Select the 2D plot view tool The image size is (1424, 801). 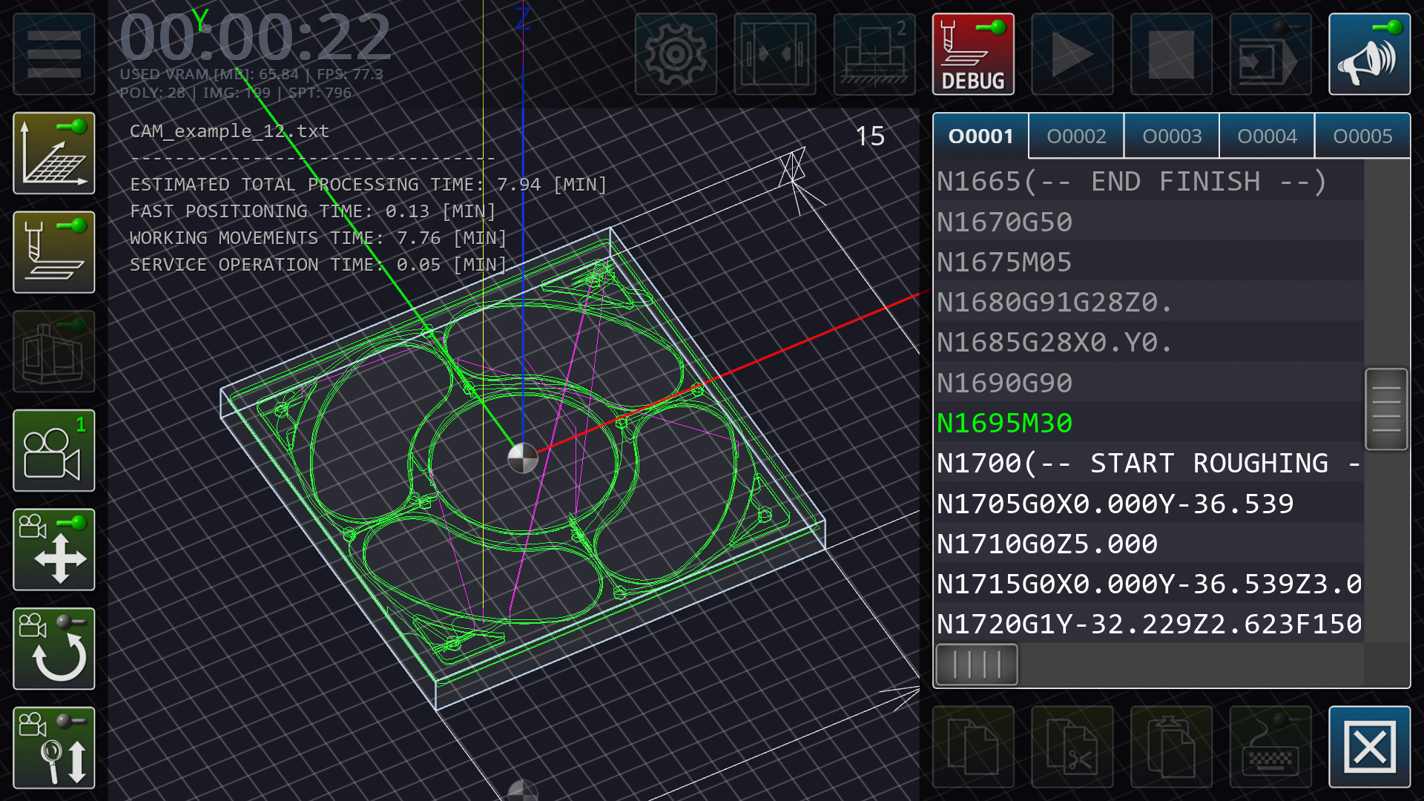click(x=53, y=154)
